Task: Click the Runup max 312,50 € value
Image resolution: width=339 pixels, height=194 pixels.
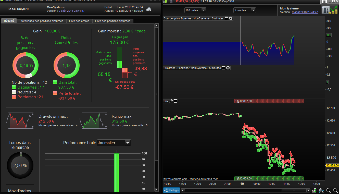Action: point(119,121)
